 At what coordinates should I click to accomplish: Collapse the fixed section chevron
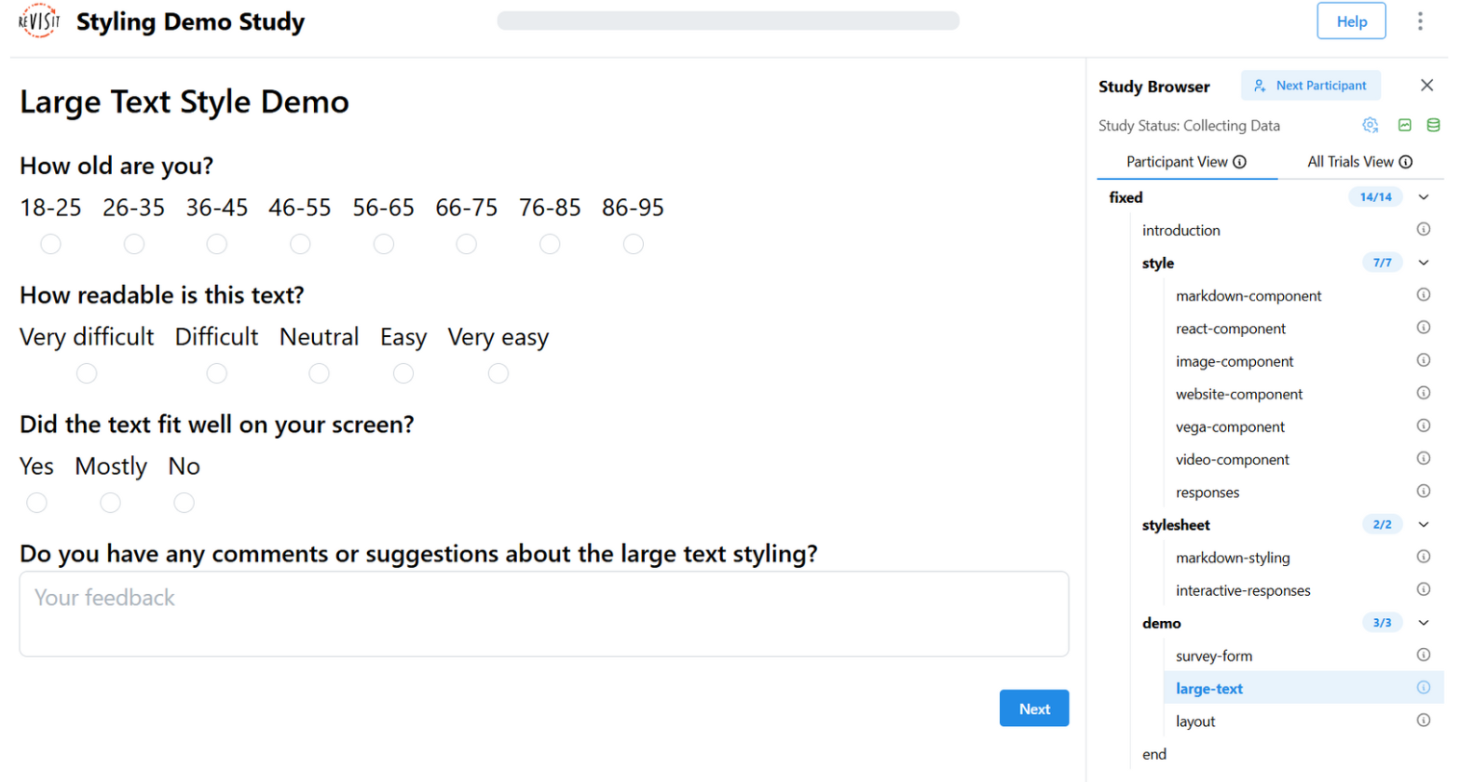1423,197
